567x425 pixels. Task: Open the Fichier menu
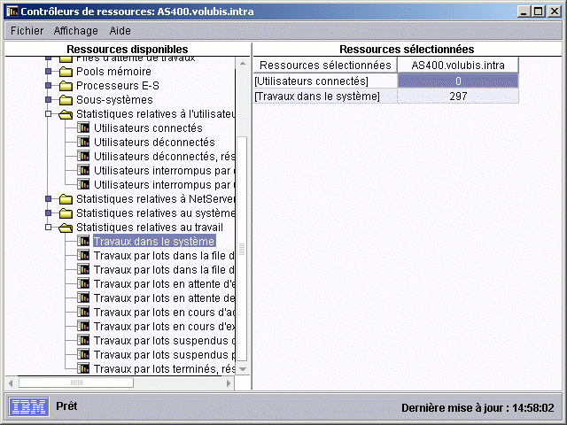27,31
